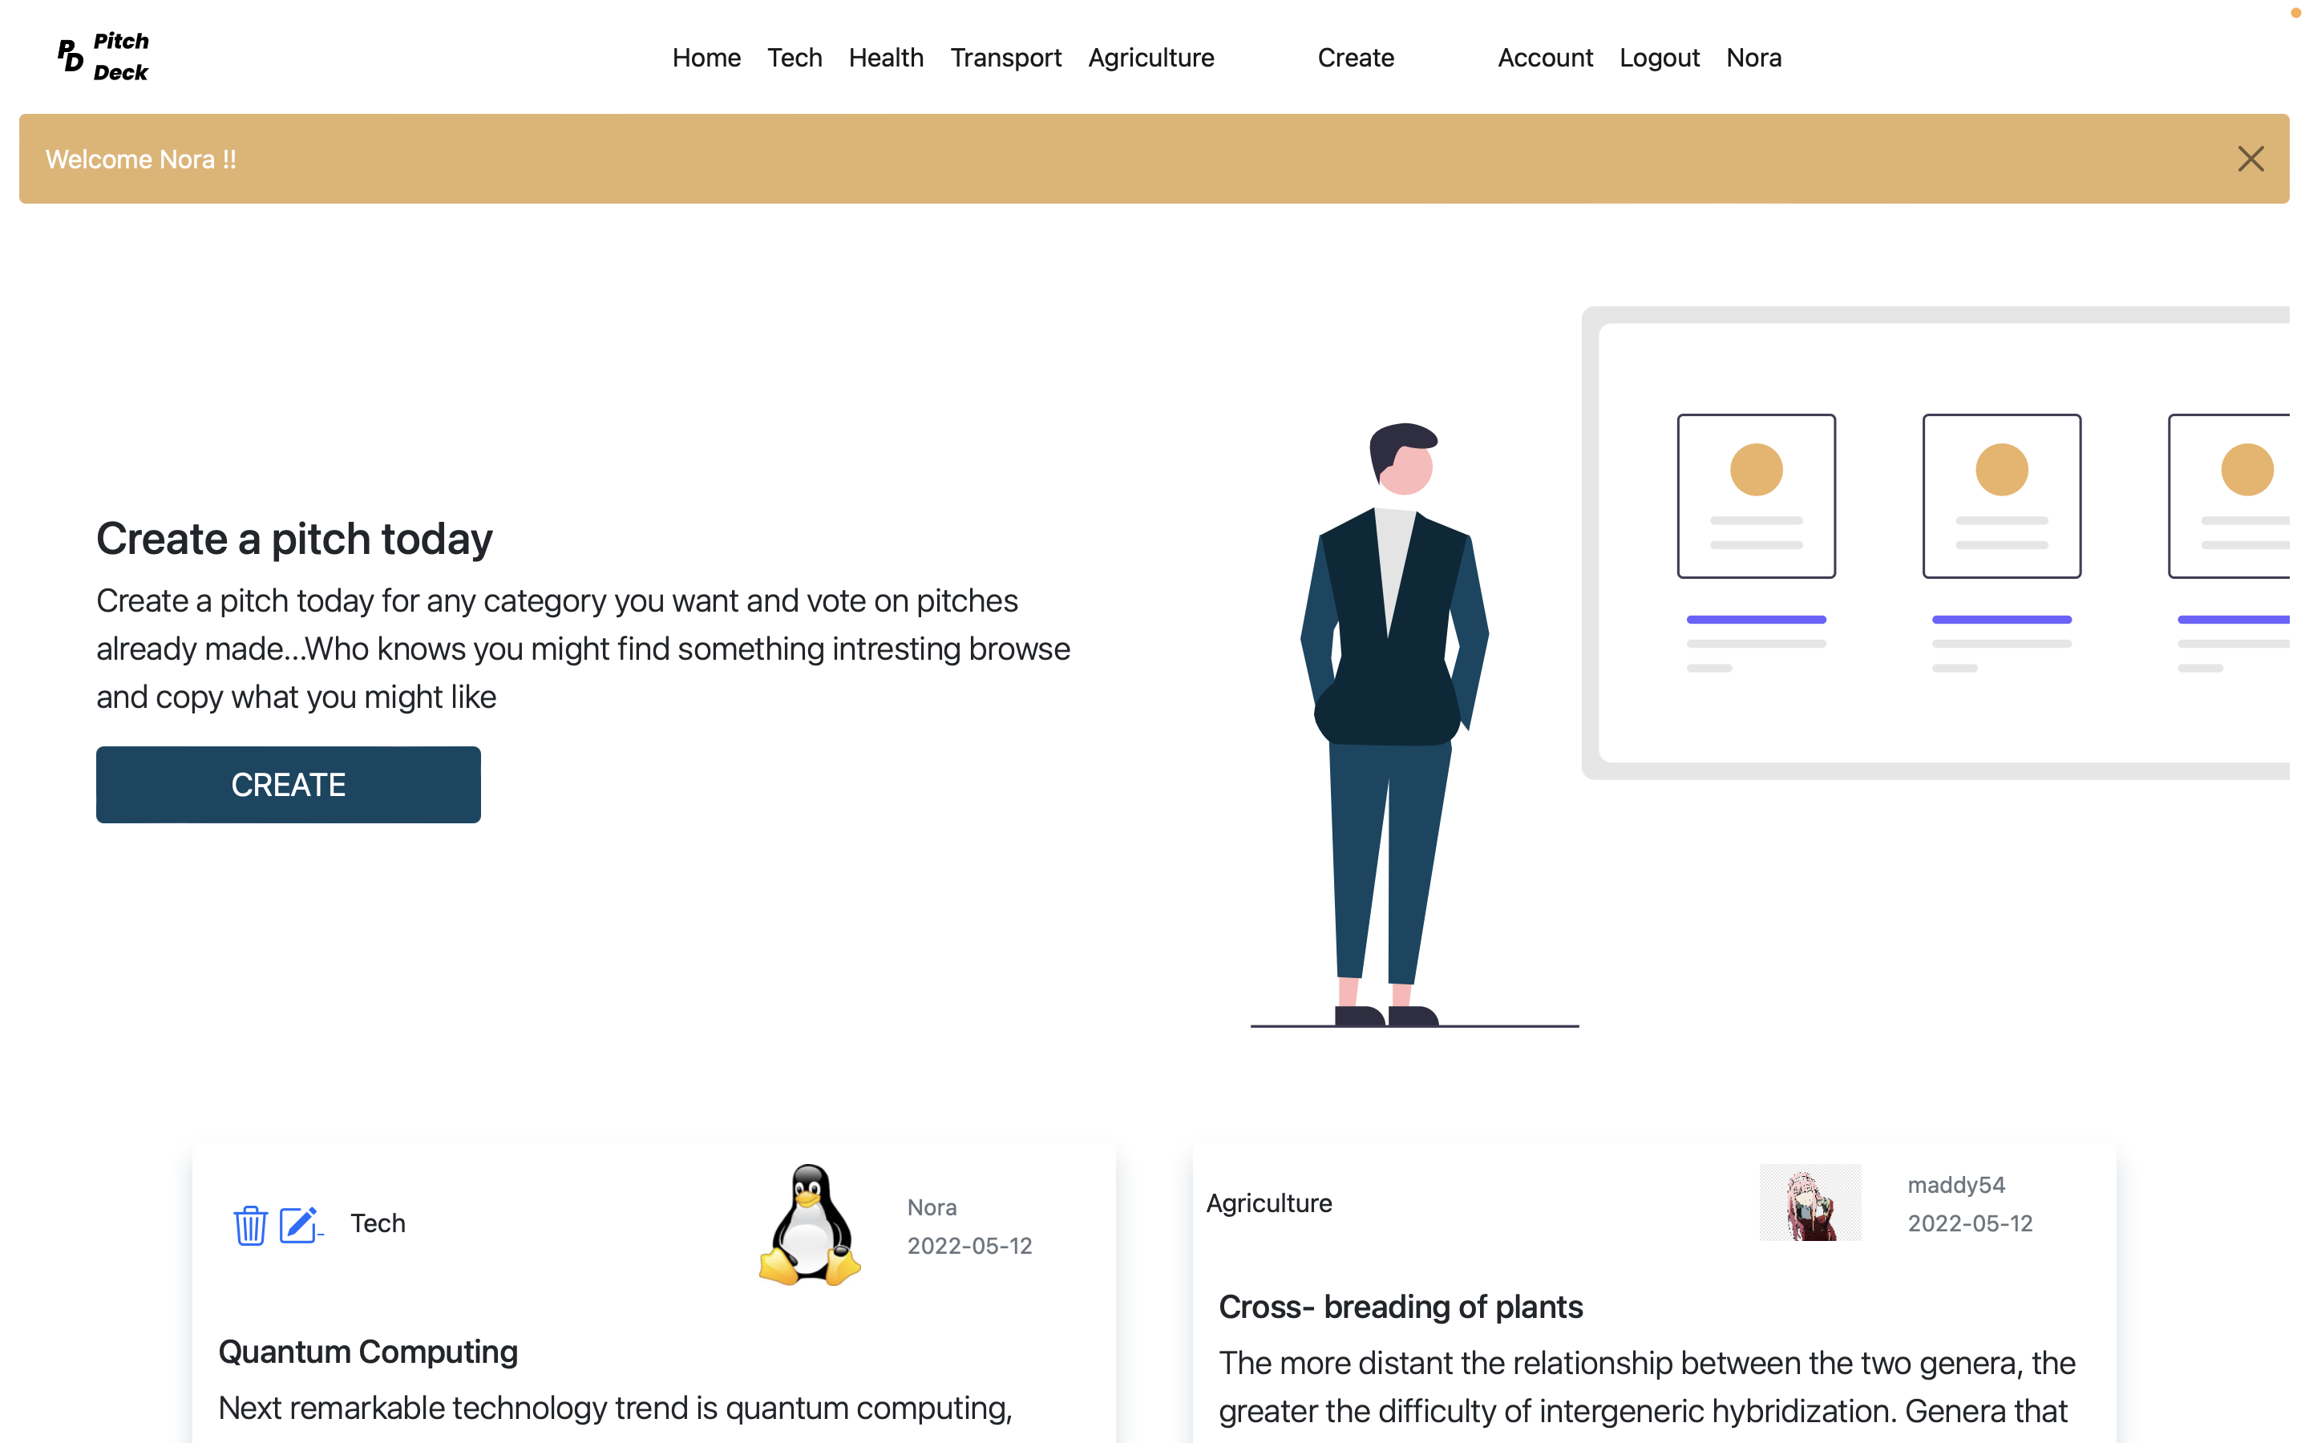The image size is (2309, 1443).
Task: Open the Health category
Action: point(885,57)
